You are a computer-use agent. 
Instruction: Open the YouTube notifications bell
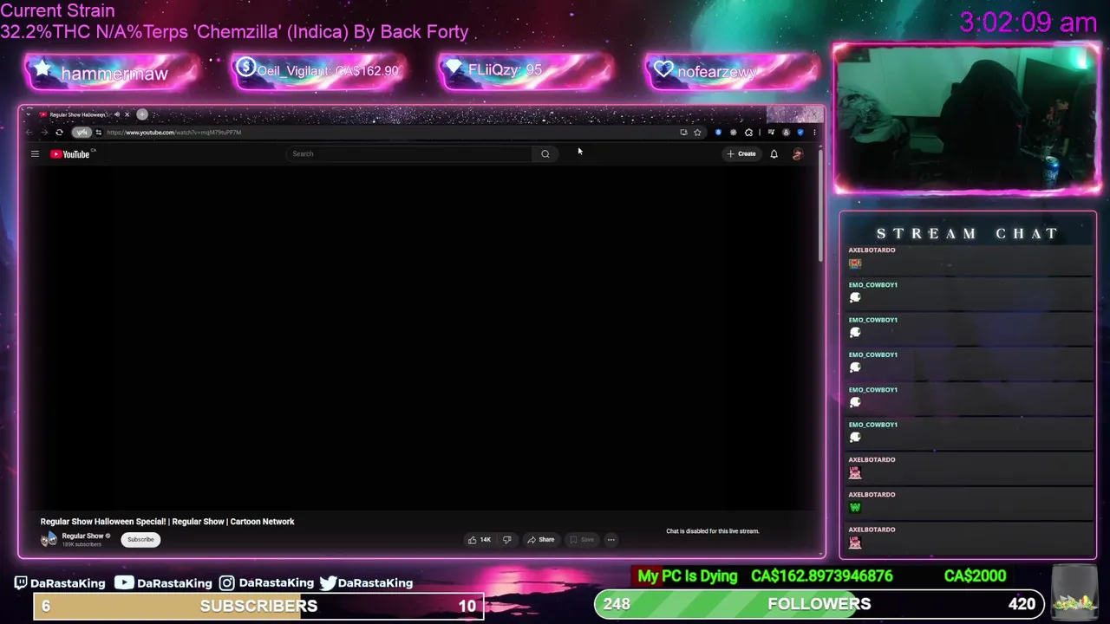tap(774, 154)
